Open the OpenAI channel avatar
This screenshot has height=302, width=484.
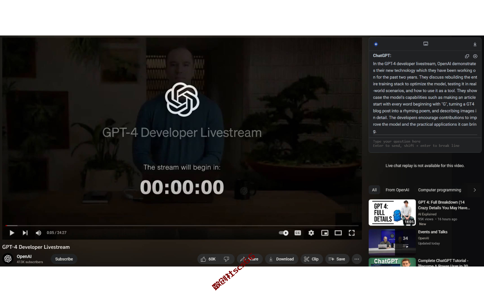(8, 259)
